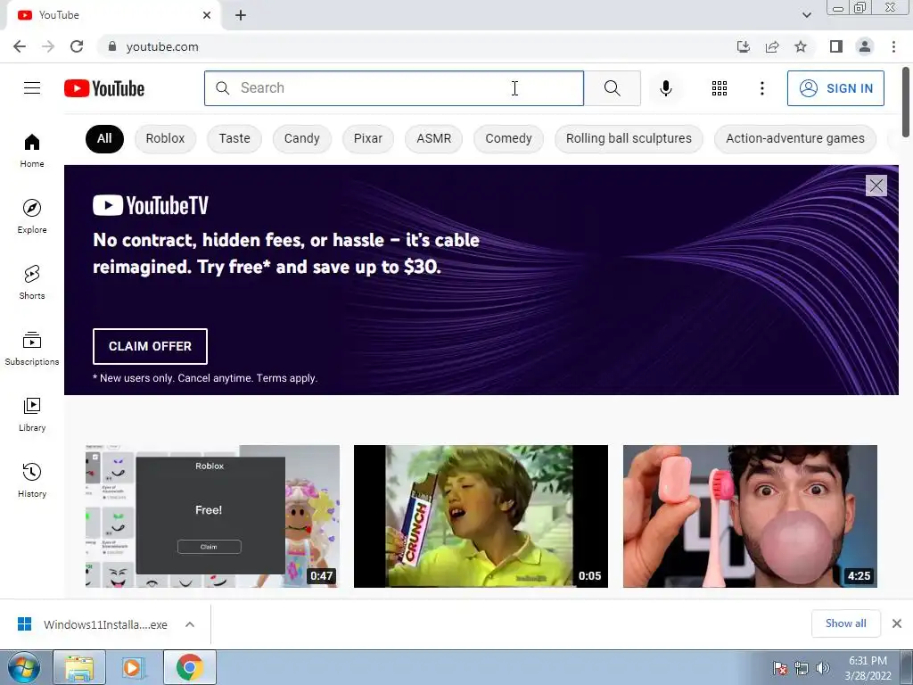This screenshot has width=913, height=685.
Task: Click the site lock icon
Action: (112, 46)
